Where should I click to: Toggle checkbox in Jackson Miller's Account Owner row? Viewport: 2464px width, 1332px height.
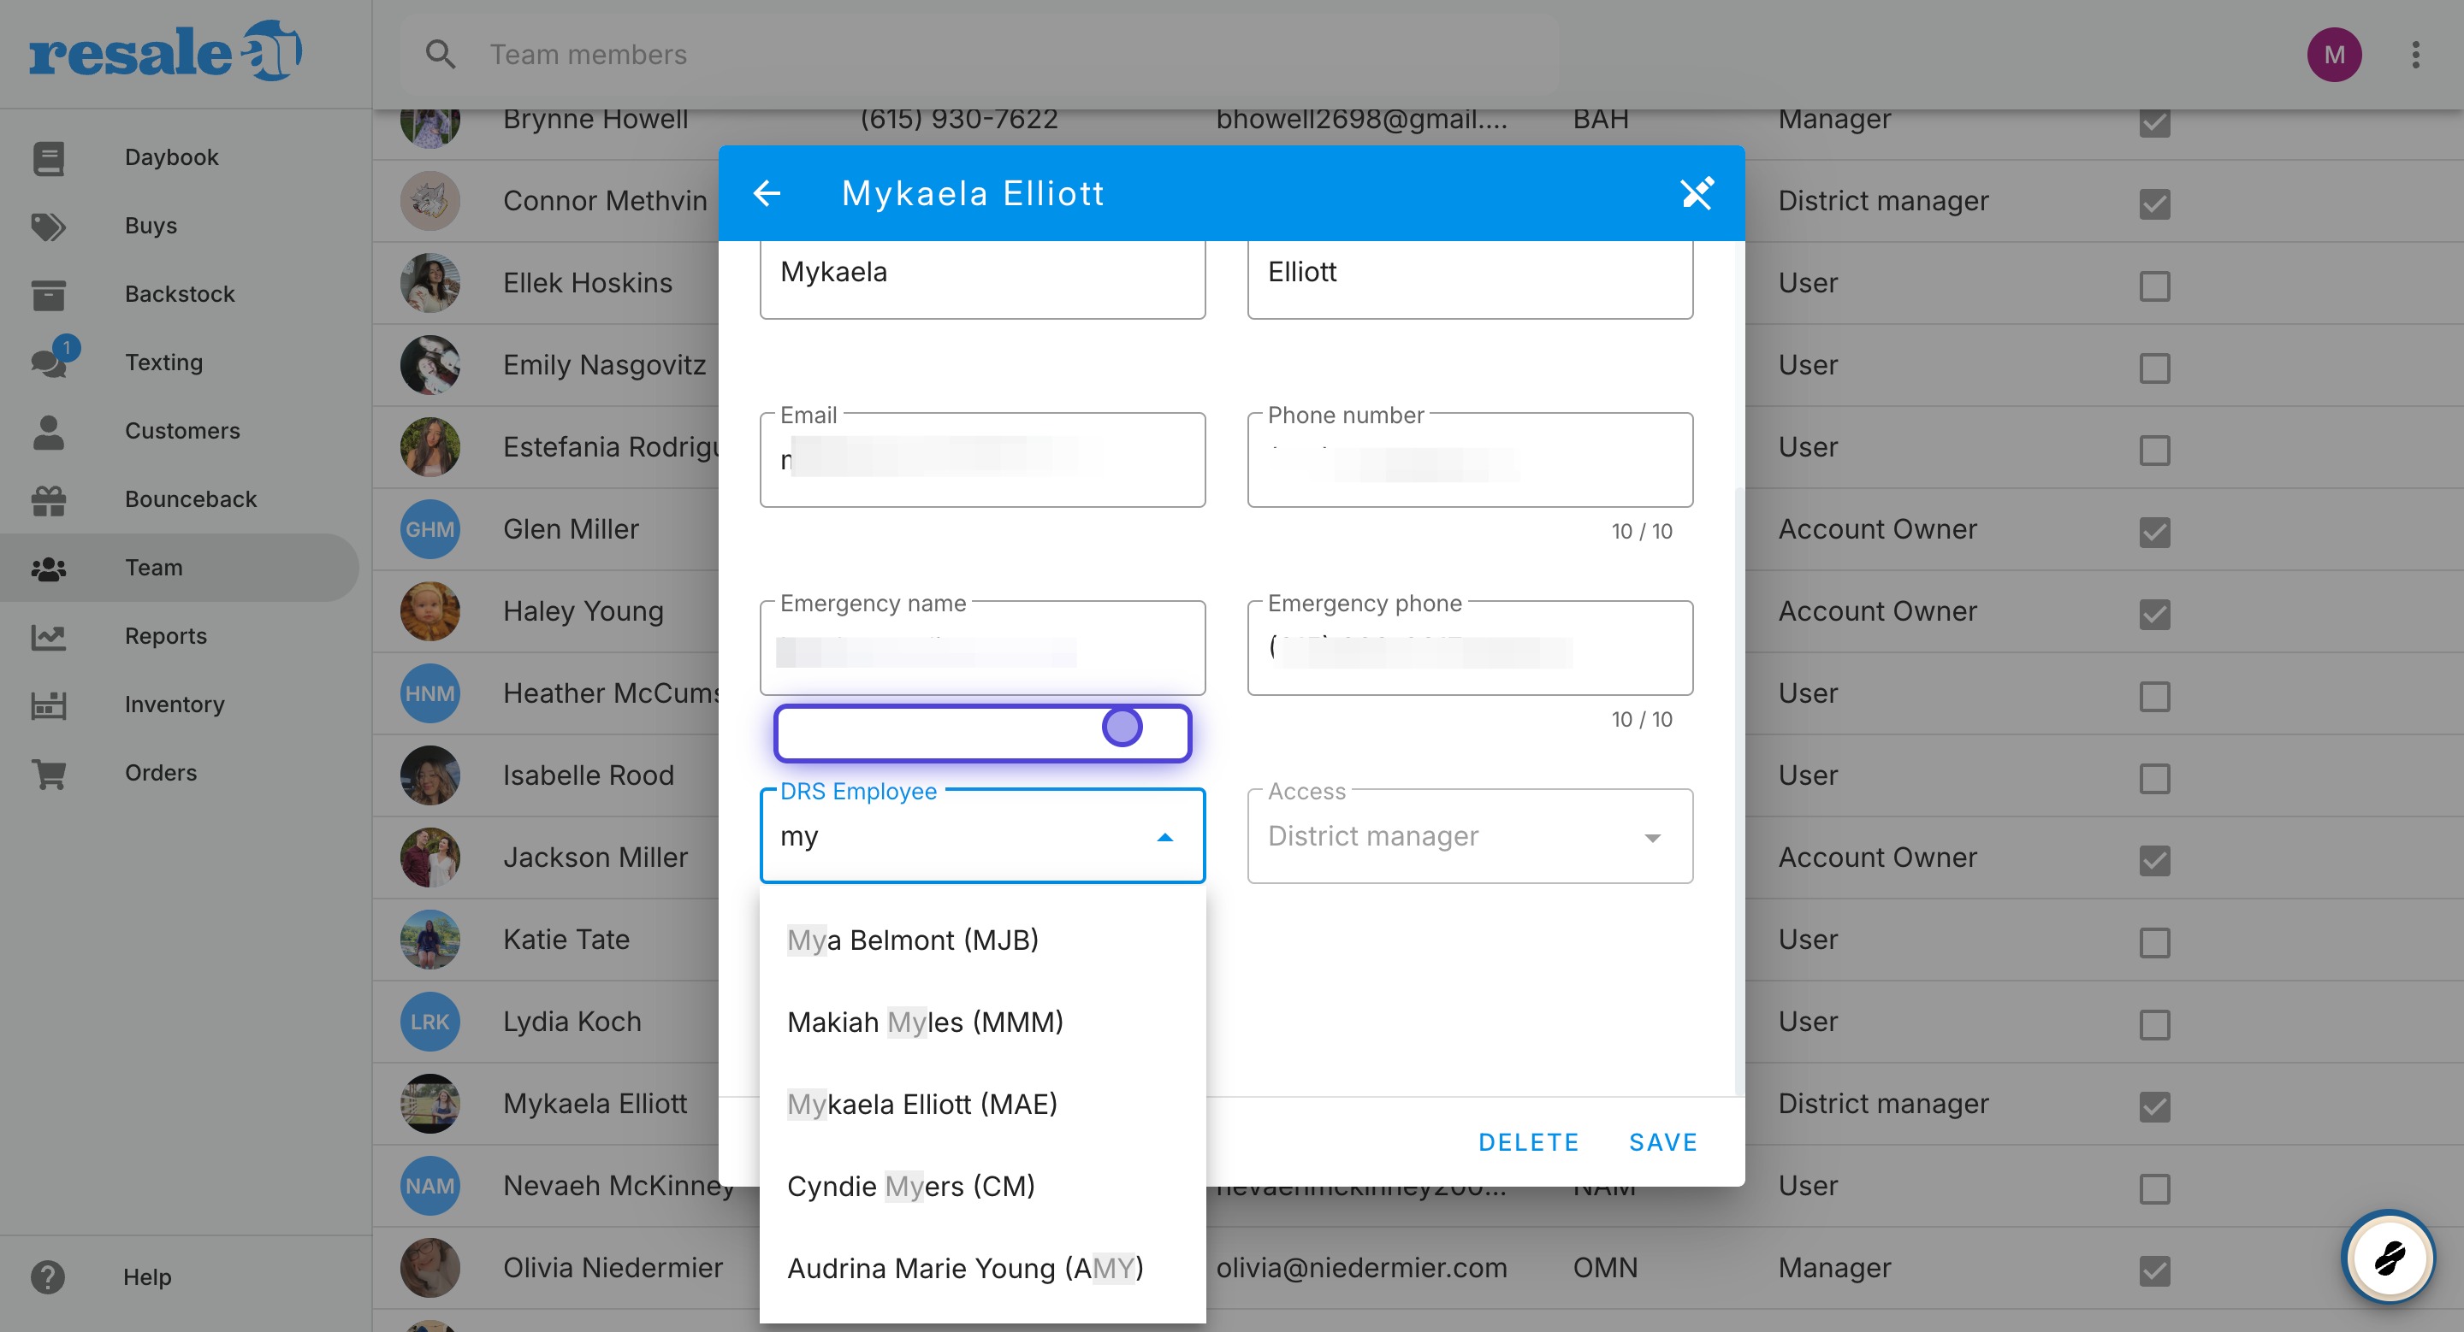[2154, 861]
